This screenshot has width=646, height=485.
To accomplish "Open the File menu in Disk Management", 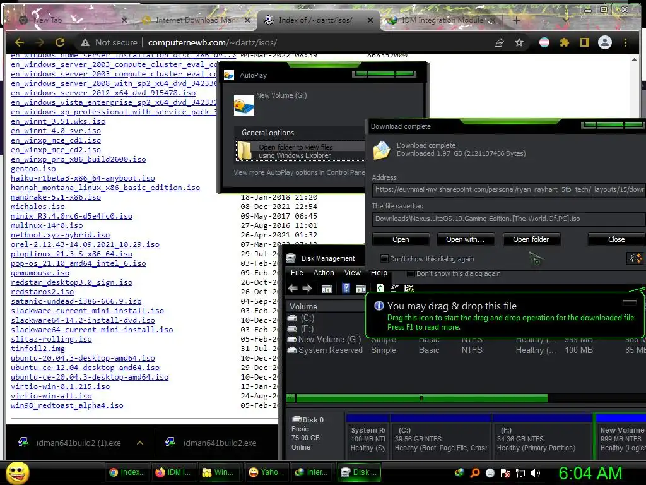I will tap(297, 273).
